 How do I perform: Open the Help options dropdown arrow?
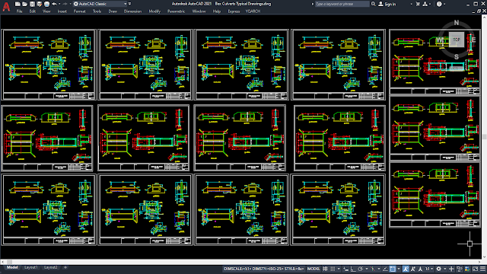[x=444, y=4]
